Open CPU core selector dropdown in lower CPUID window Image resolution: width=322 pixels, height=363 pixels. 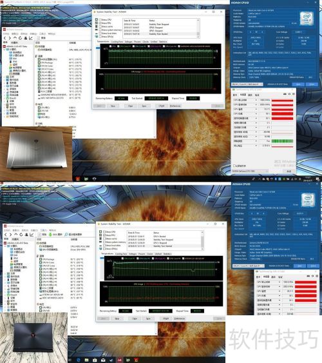coord(248,266)
